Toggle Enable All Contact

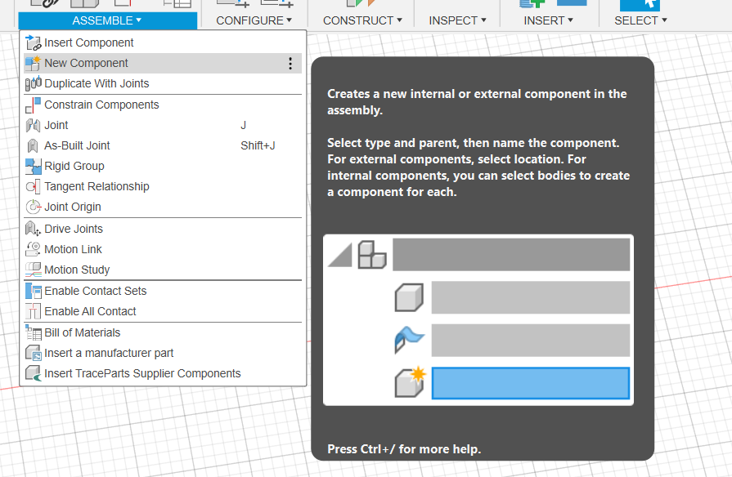pyautogui.click(x=90, y=311)
